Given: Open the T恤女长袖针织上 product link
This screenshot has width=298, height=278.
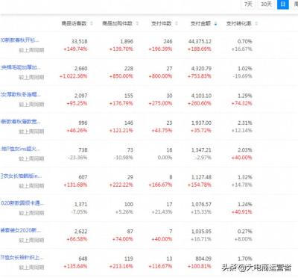Looking at the screenshot, I should point(22,257).
